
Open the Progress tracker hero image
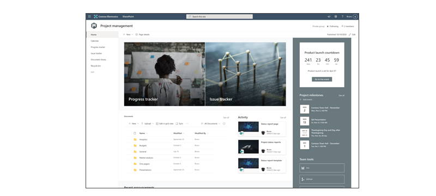pos(165,74)
